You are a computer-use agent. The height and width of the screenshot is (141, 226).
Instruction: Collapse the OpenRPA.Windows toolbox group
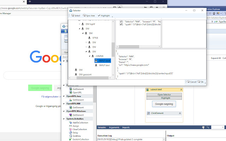click(x=64, y=111)
